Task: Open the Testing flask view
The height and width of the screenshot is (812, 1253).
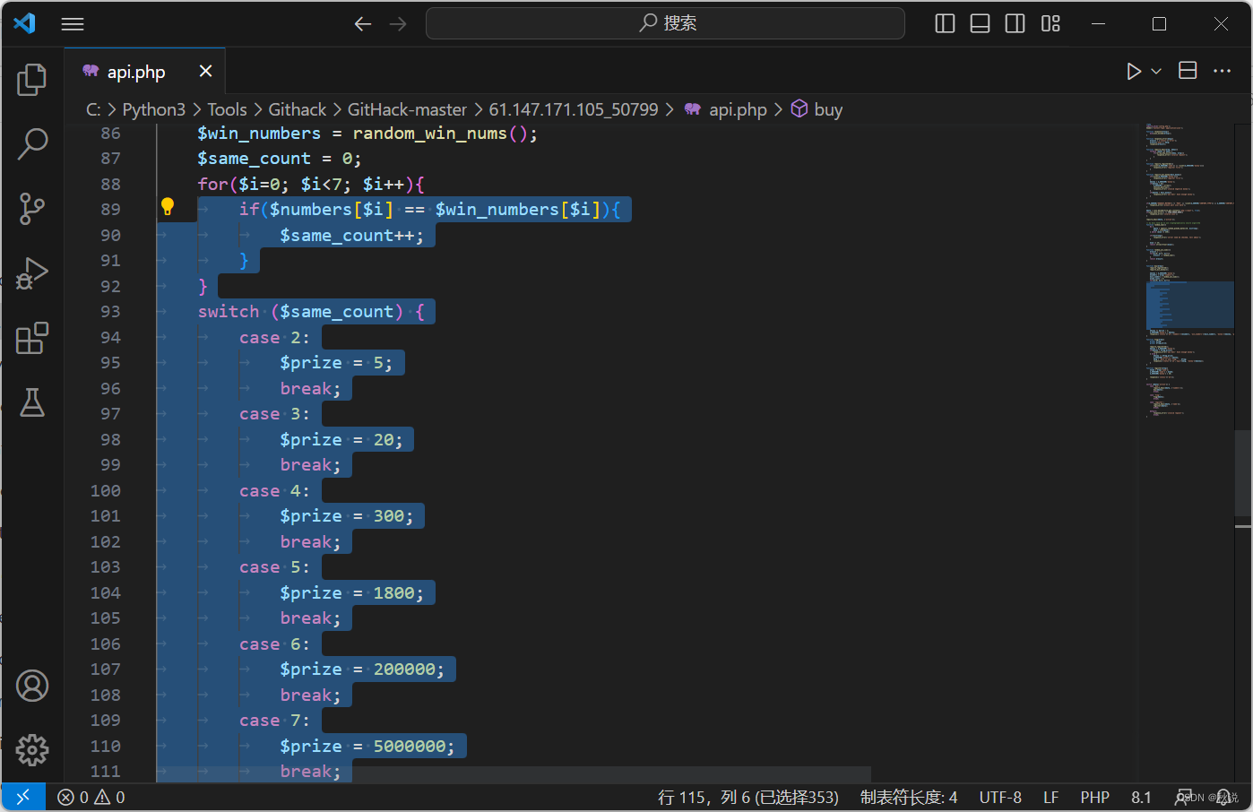Action: click(x=32, y=402)
